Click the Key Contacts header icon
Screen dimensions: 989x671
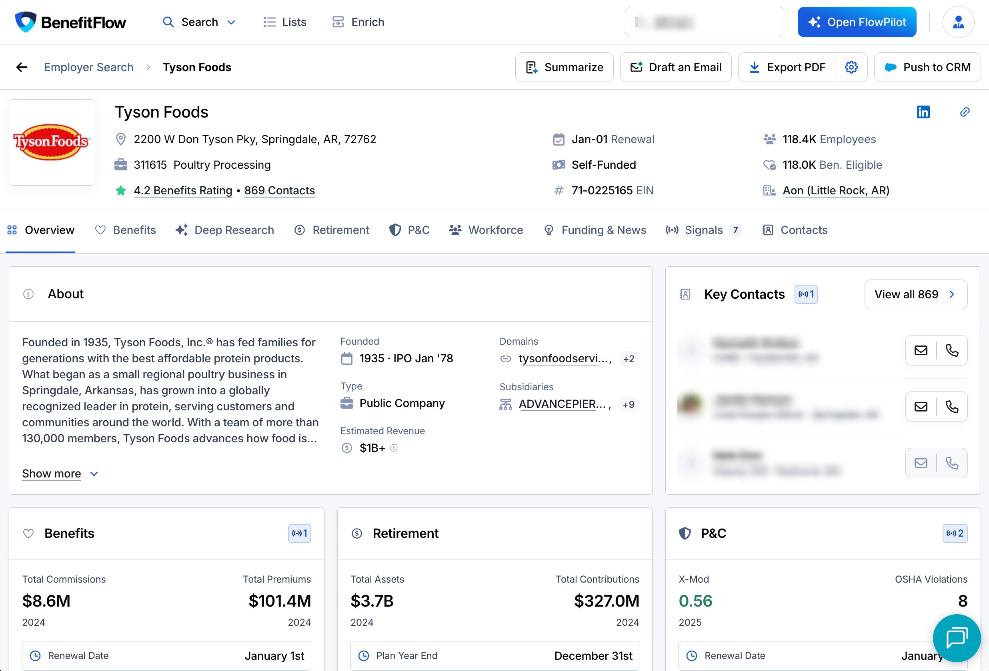(685, 294)
